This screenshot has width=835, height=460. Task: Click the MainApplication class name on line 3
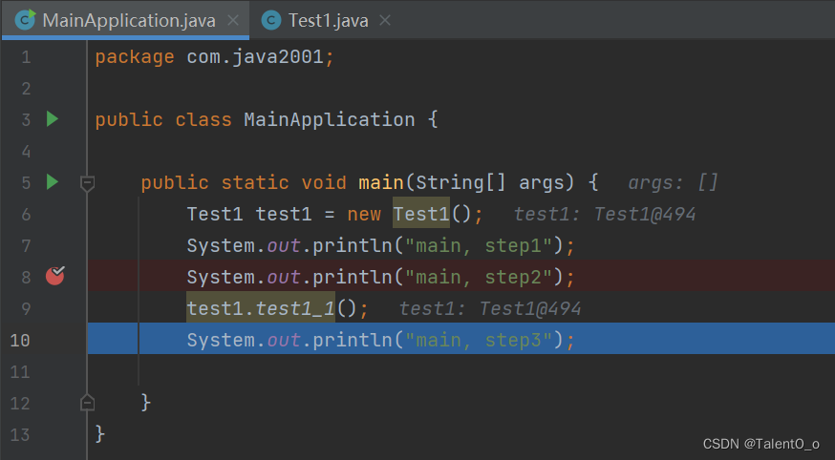329,119
